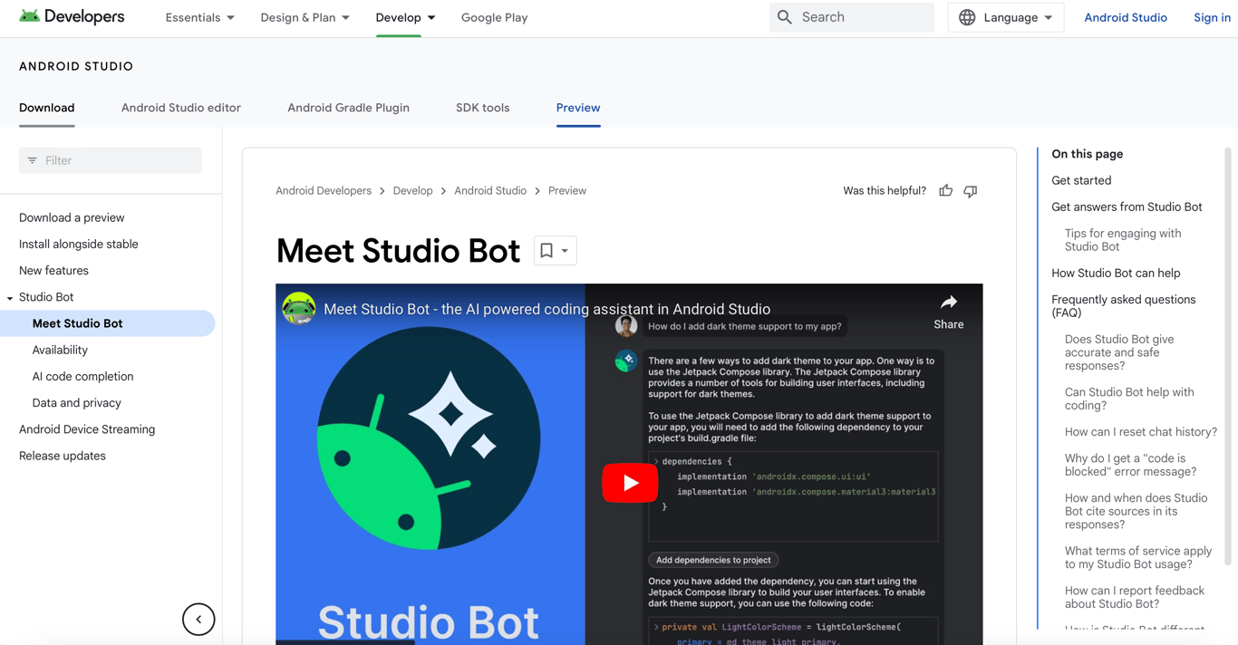This screenshot has width=1238, height=645.
Task: Open the Android Studio link in the header
Action: (x=1126, y=17)
